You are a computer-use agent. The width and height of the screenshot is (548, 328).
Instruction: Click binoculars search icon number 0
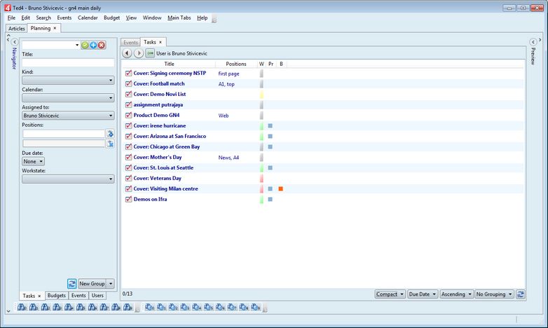click(22, 308)
